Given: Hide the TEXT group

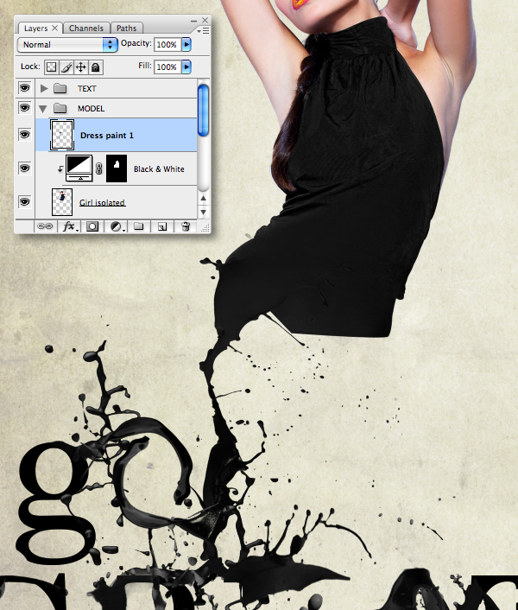Looking at the screenshot, I should click(x=24, y=88).
